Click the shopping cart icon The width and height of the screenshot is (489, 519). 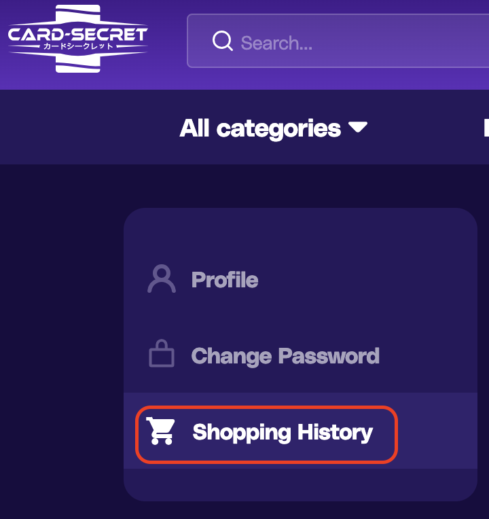pos(161,431)
